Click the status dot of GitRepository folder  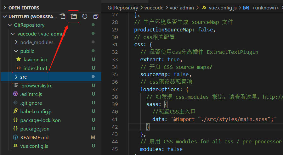(x=93, y=25)
